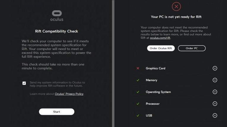Click the Order PC button

192,48
